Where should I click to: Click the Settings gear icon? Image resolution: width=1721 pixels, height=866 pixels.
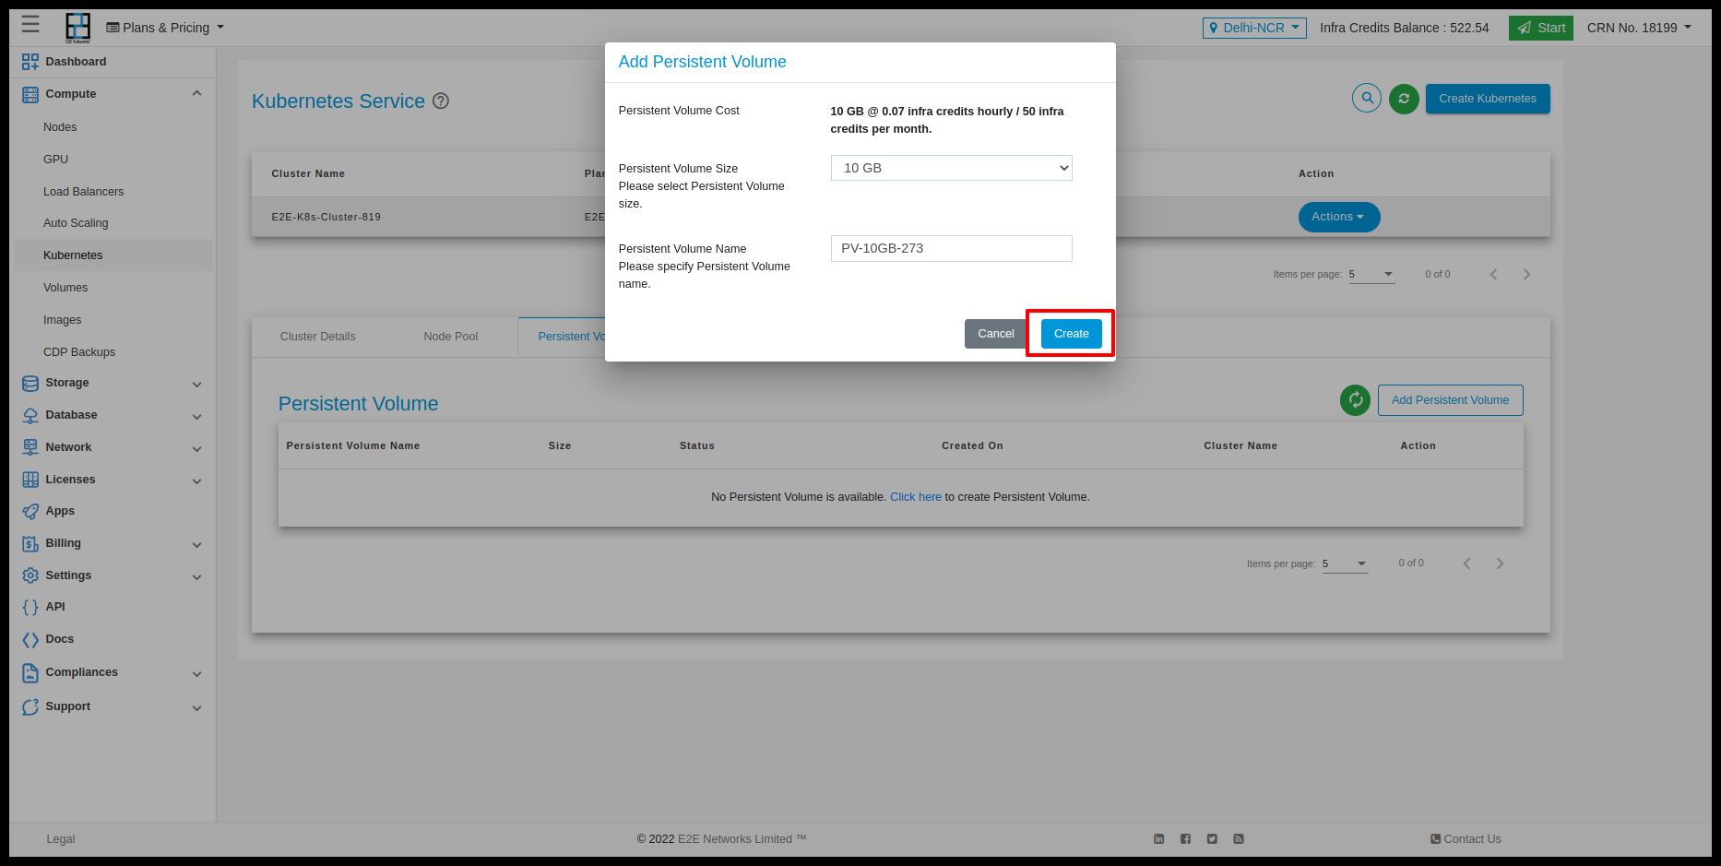pyautogui.click(x=30, y=575)
